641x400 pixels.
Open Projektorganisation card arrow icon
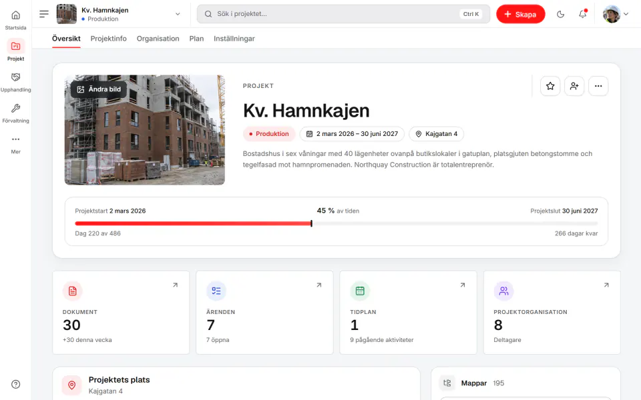pos(606,285)
